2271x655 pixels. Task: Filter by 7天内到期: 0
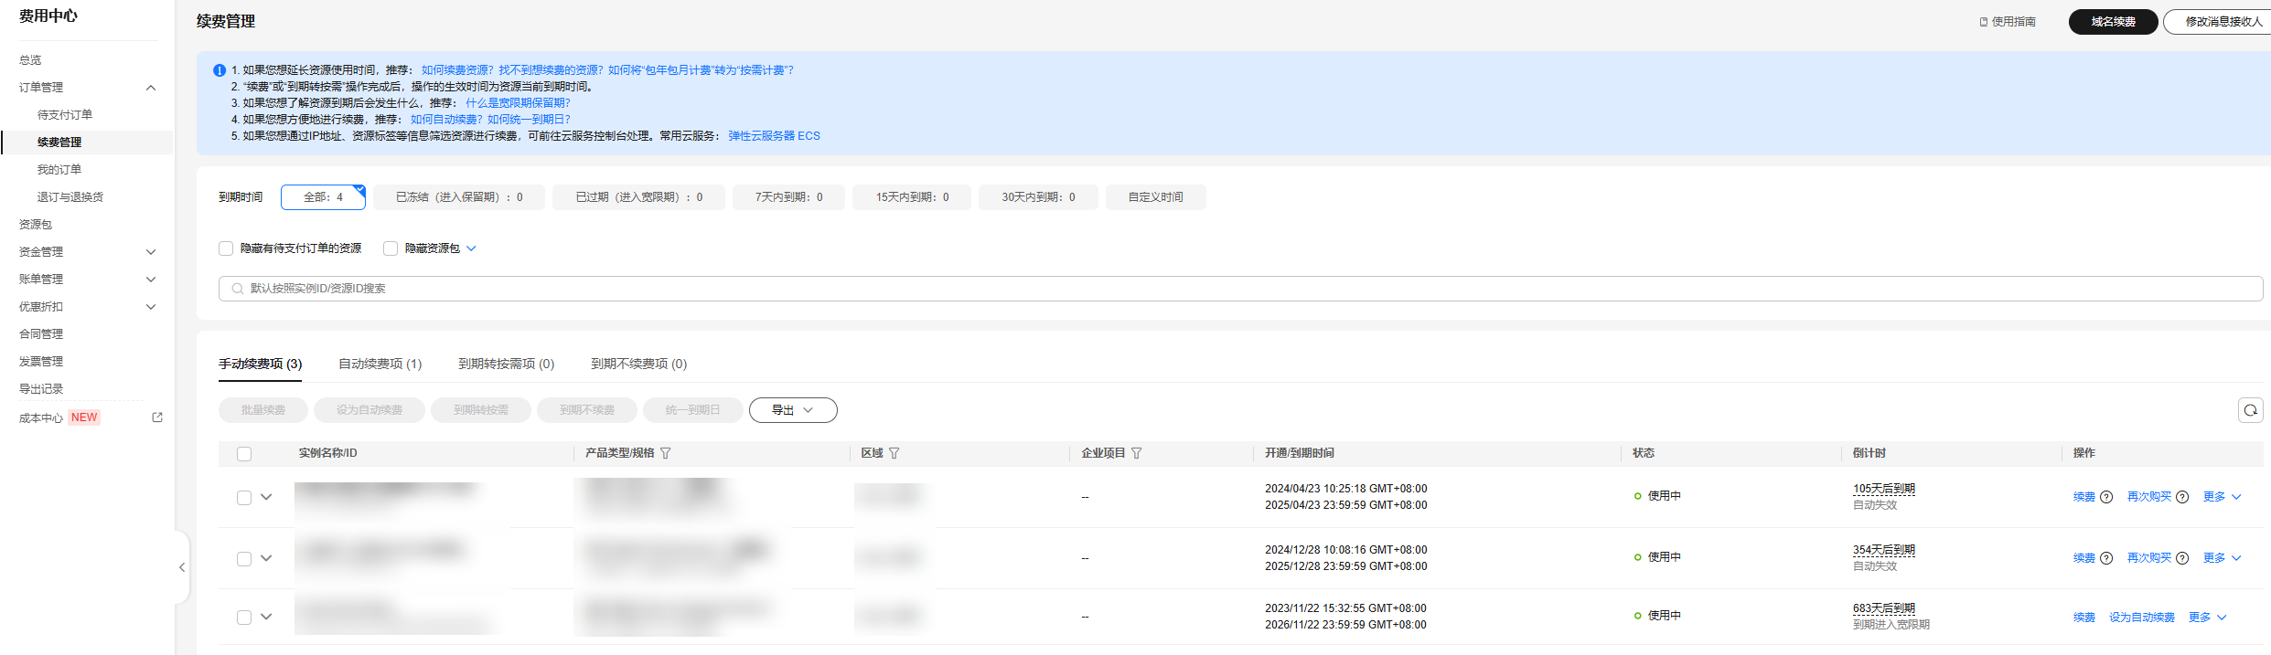pos(789,197)
